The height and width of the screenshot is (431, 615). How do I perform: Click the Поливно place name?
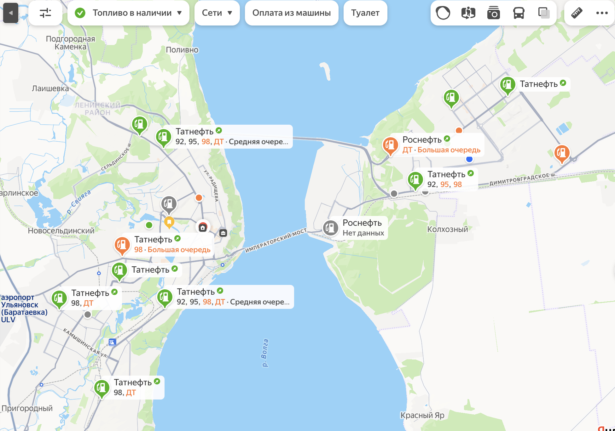(x=182, y=50)
